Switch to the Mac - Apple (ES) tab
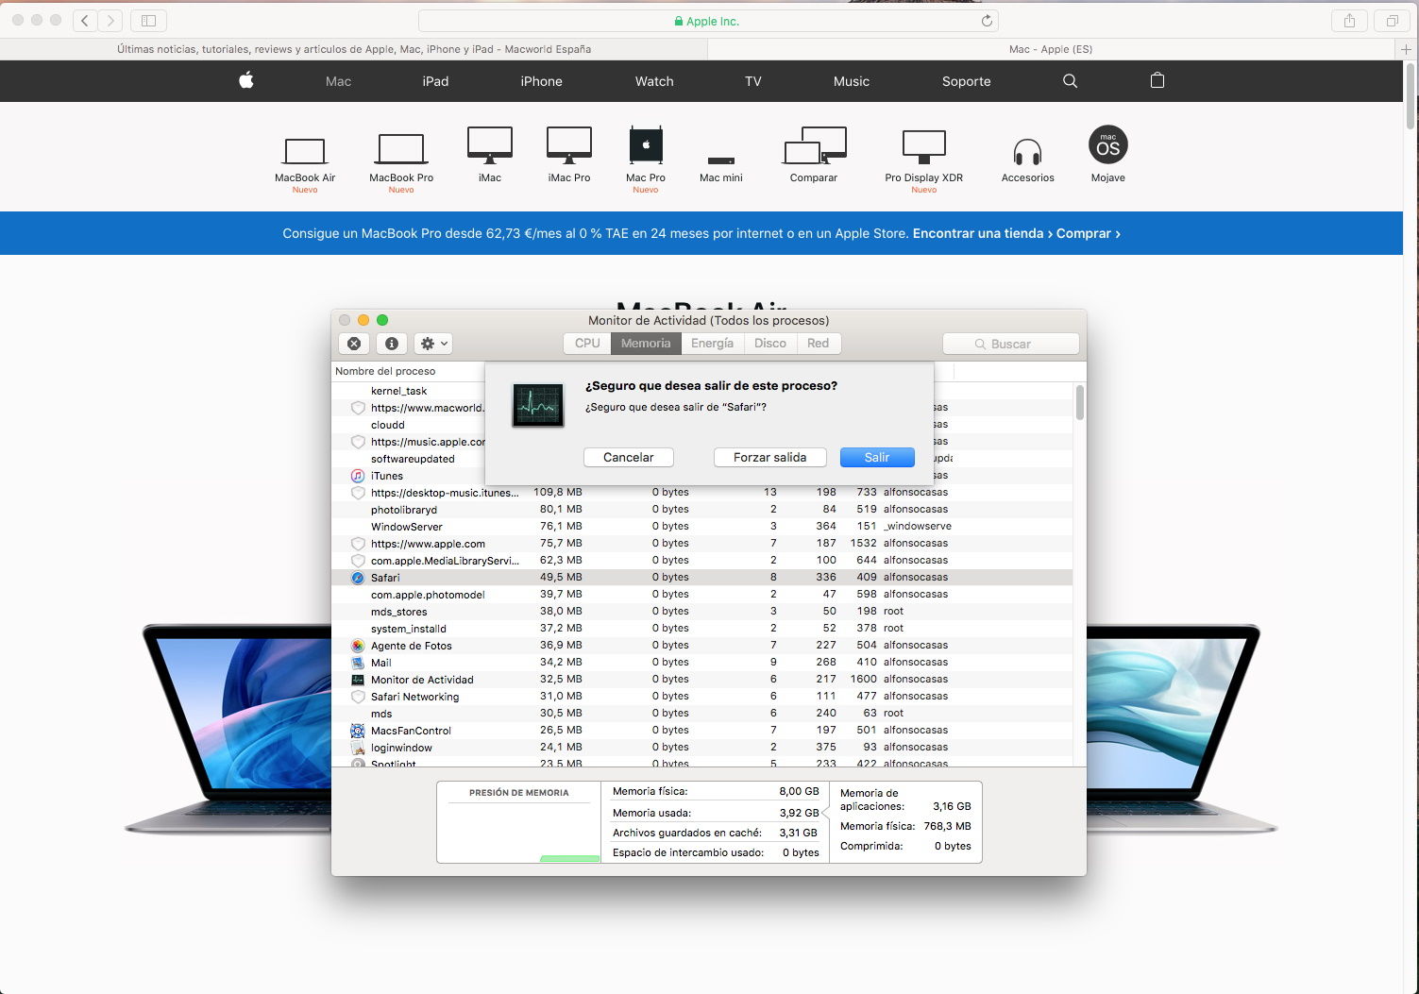 pyautogui.click(x=1051, y=49)
